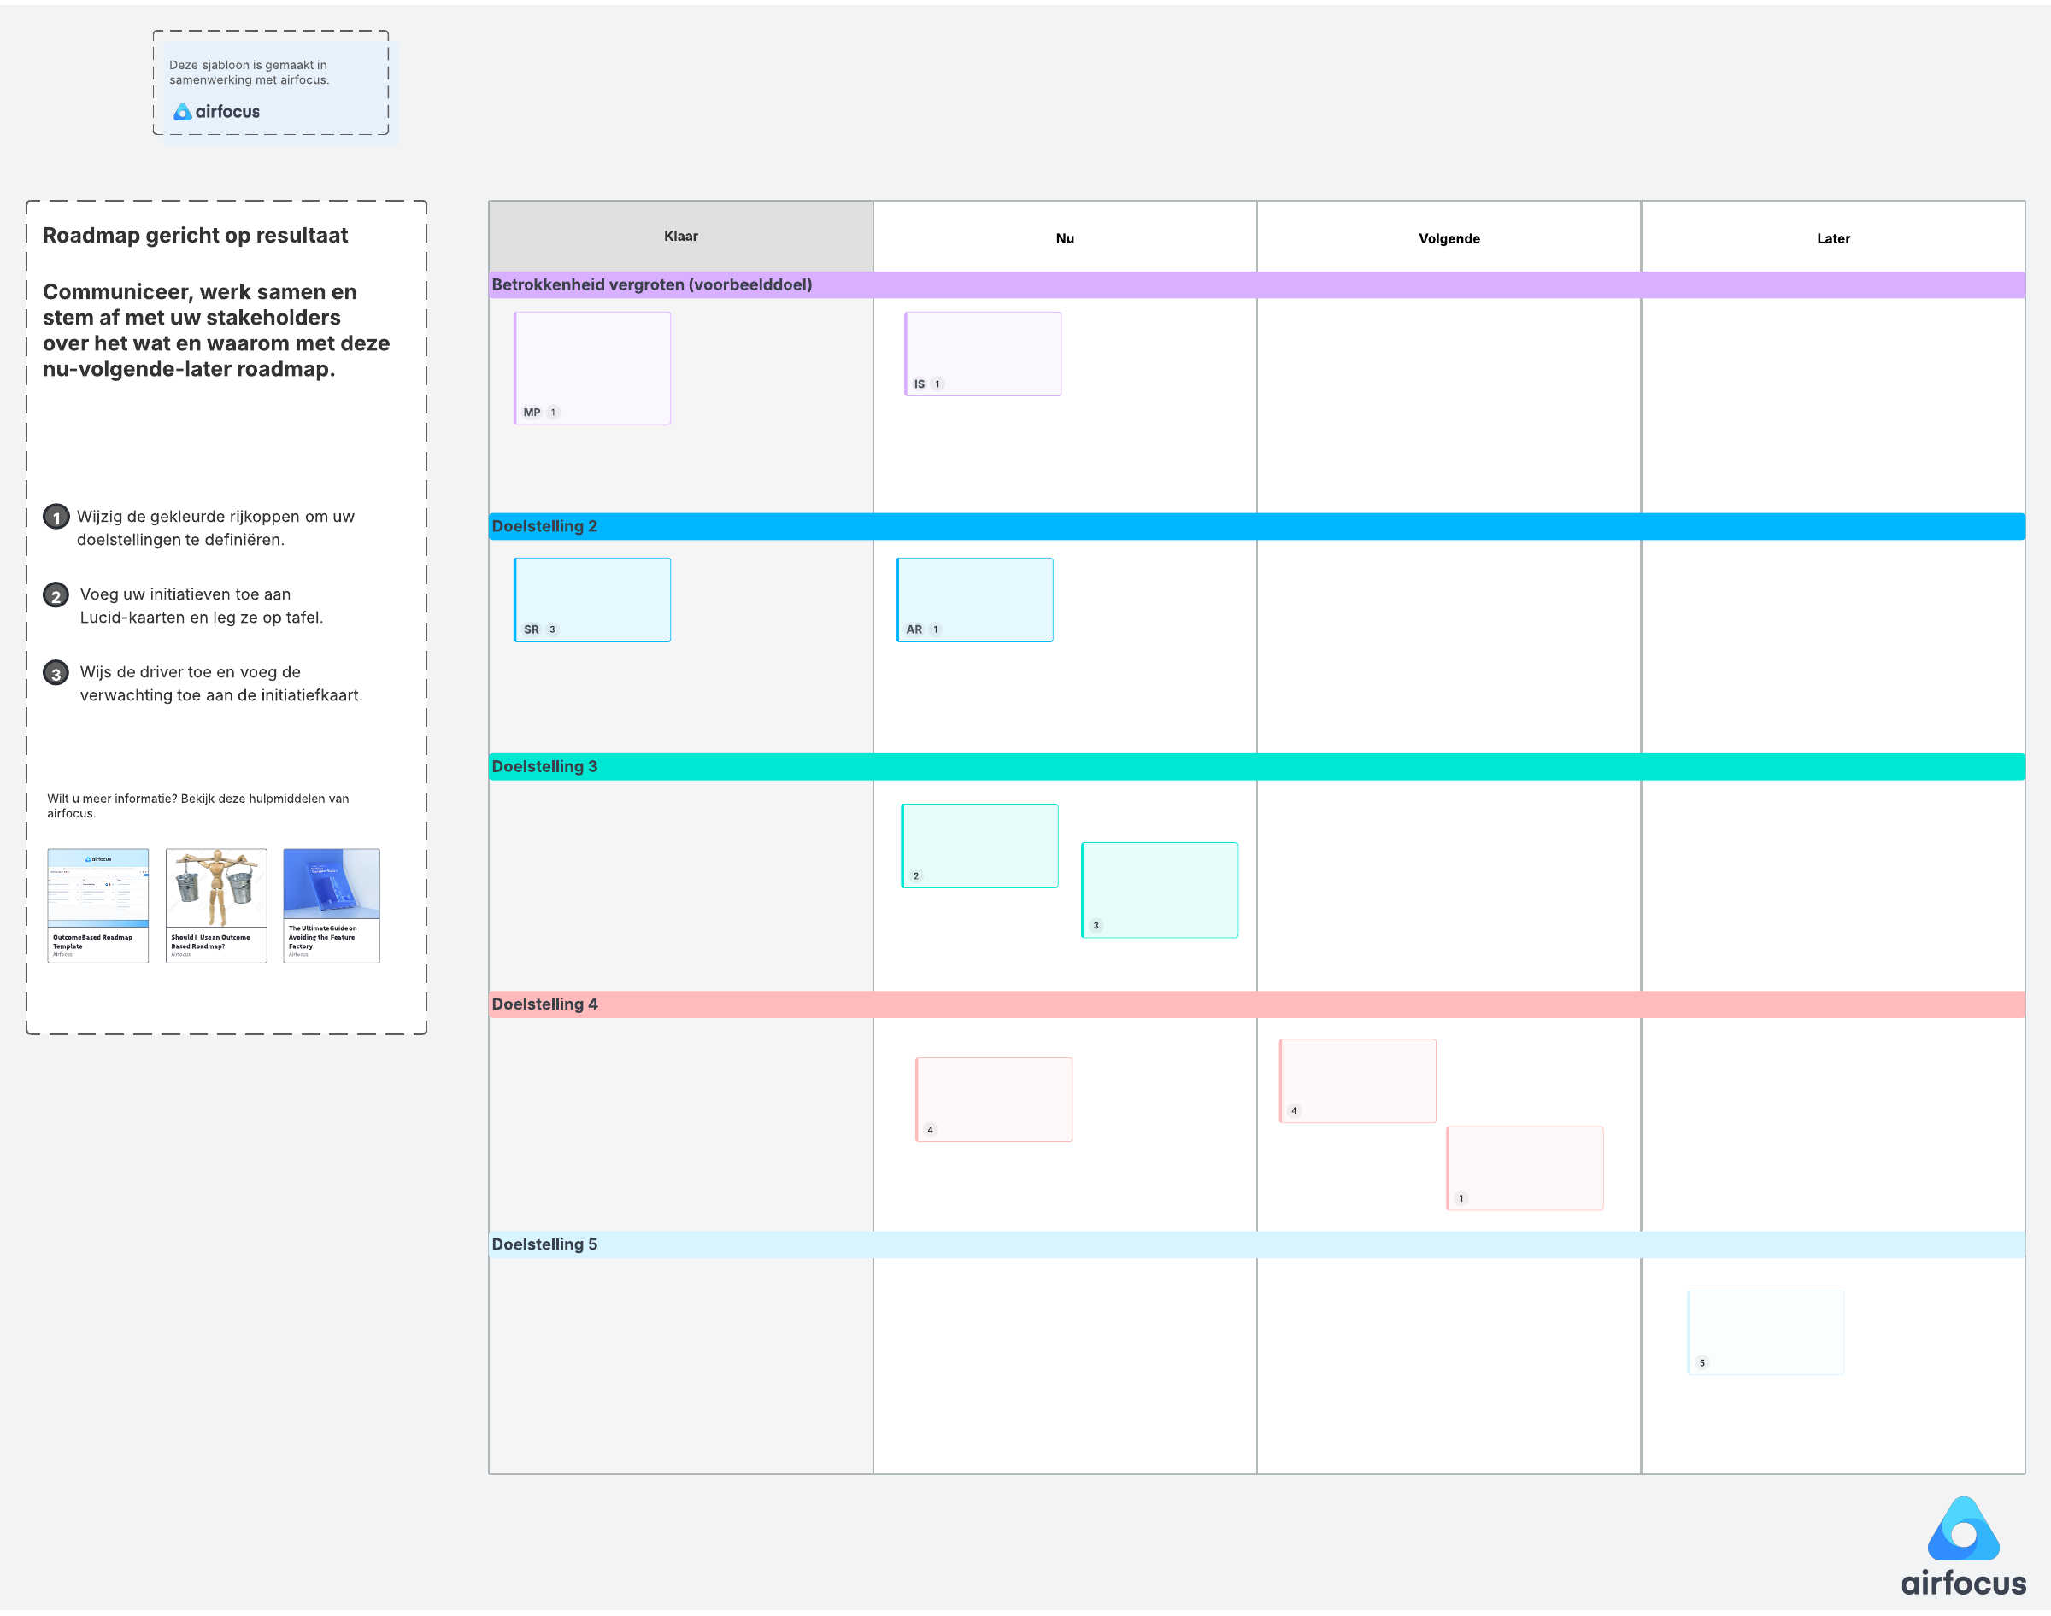Image resolution: width=2051 pixels, height=1616 pixels.
Task: Select the Later column header
Action: click(x=1832, y=238)
